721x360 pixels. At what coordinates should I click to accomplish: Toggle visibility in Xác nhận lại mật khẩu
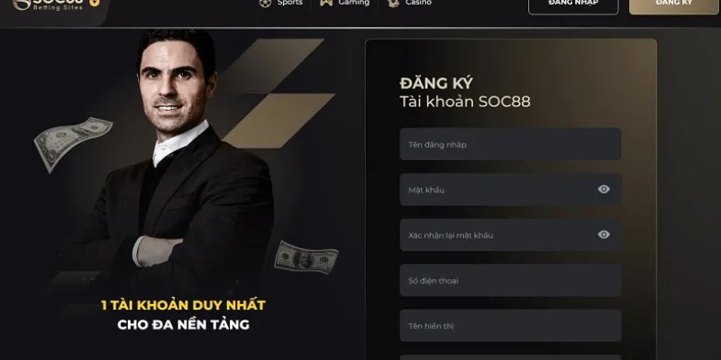point(604,235)
